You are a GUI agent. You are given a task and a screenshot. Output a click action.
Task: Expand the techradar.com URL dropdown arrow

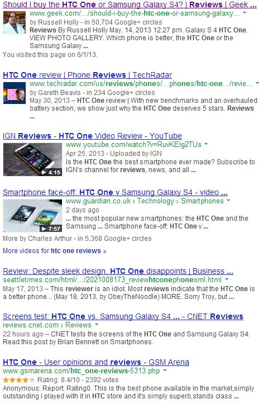[257, 83]
